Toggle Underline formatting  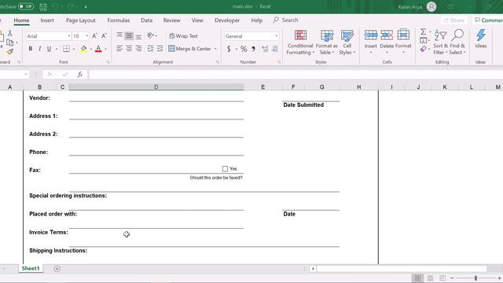(x=49, y=49)
